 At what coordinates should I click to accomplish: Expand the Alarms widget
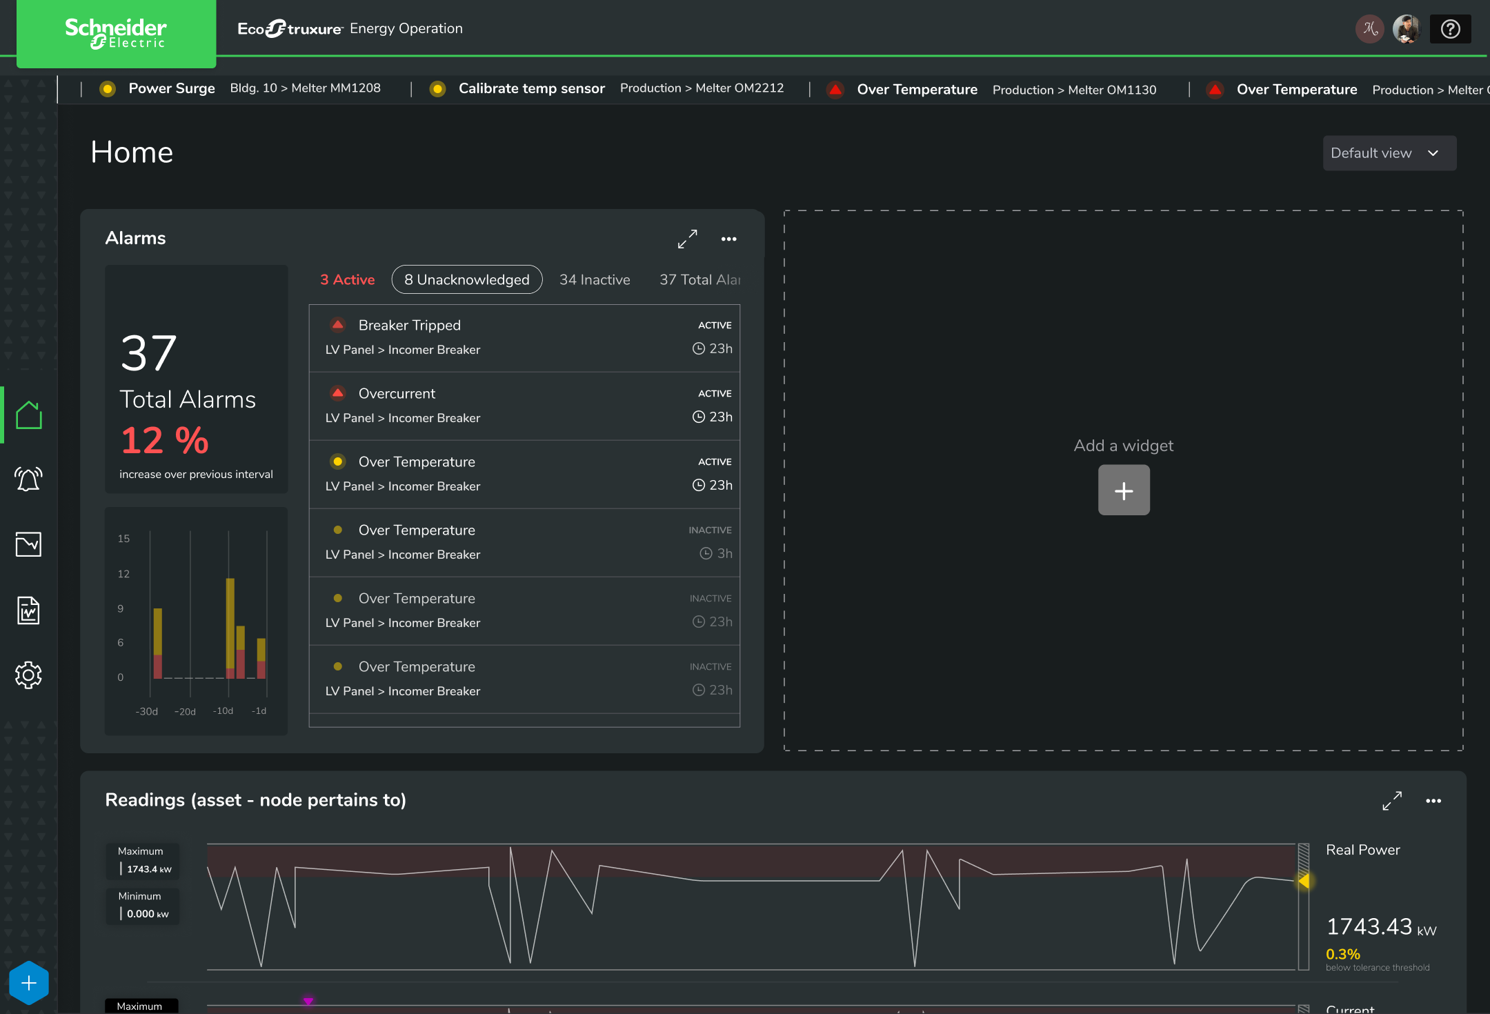coord(688,239)
